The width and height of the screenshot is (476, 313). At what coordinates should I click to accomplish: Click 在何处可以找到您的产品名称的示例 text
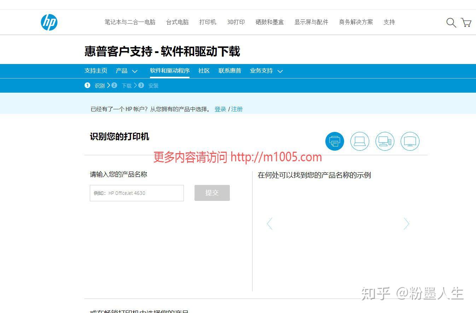(314, 175)
